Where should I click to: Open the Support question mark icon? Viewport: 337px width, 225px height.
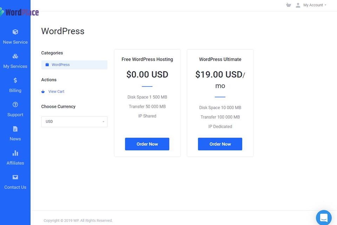coord(15,104)
